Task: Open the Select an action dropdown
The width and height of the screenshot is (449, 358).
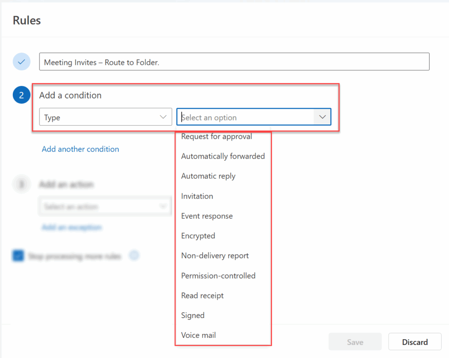Action: 105,206
